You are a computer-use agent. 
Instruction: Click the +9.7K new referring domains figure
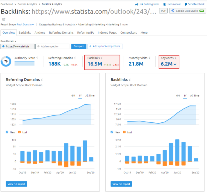tap(65, 65)
